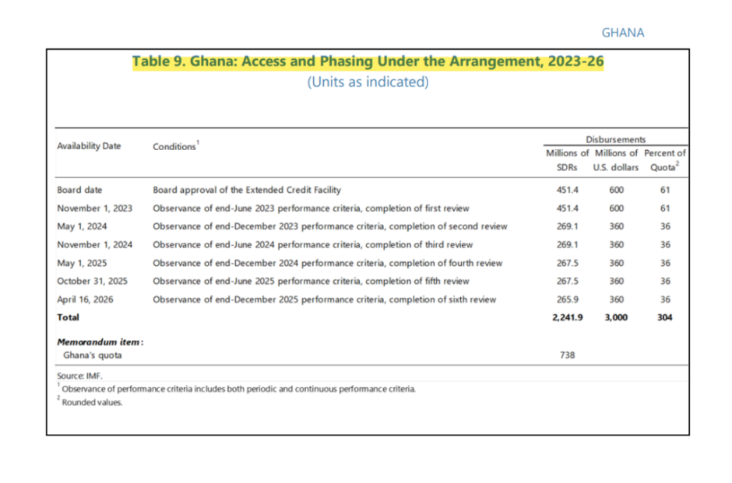Click the 'Percent of Quota' column header
The image size is (732, 483).
[x=664, y=160]
